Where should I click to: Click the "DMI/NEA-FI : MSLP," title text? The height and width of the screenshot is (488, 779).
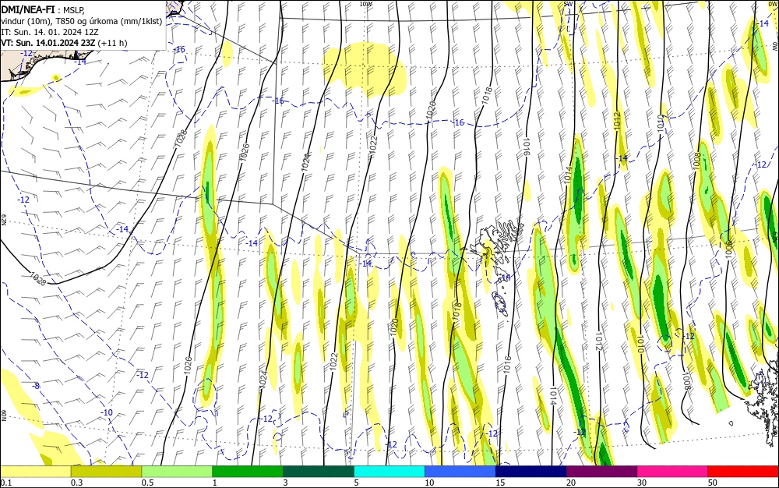coord(44,9)
